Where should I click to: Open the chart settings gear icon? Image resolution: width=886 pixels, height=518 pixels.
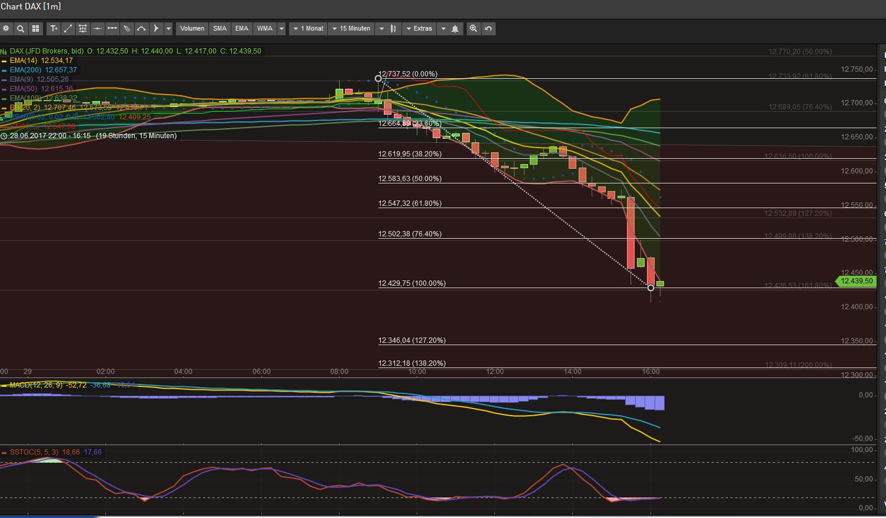tap(6, 28)
